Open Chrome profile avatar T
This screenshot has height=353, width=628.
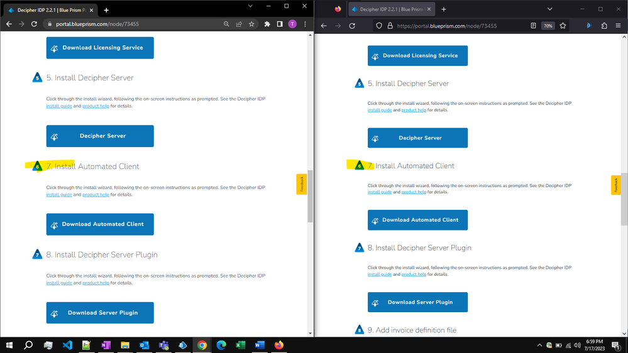[x=292, y=24]
